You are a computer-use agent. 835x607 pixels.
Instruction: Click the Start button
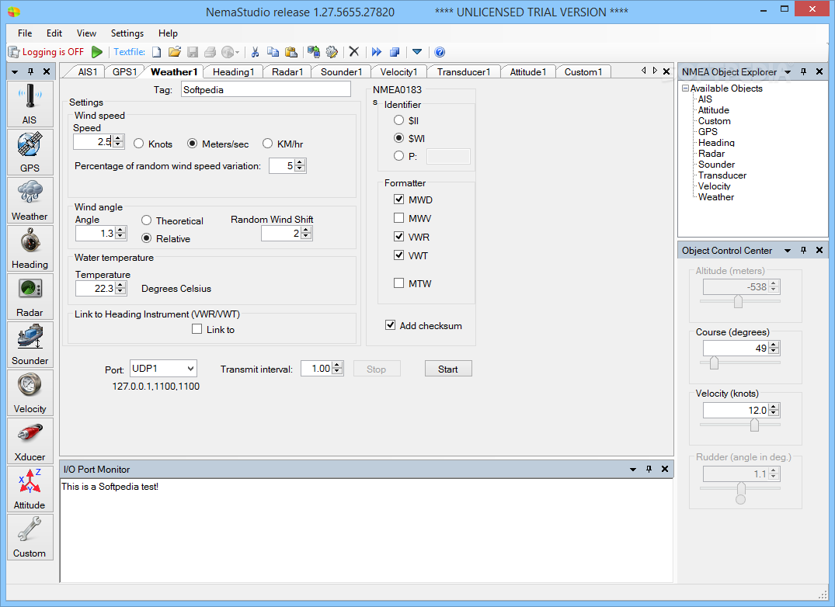[448, 369]
